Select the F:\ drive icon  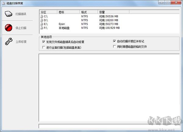[42, 28]
